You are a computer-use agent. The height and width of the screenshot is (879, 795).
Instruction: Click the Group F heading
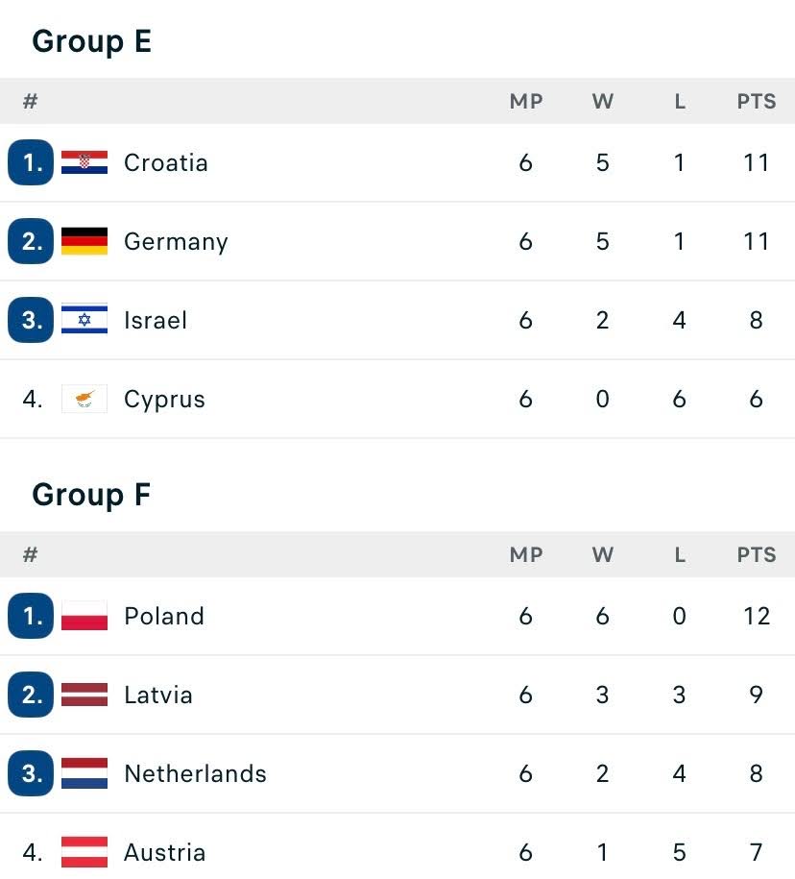click(x=91, y=495)
